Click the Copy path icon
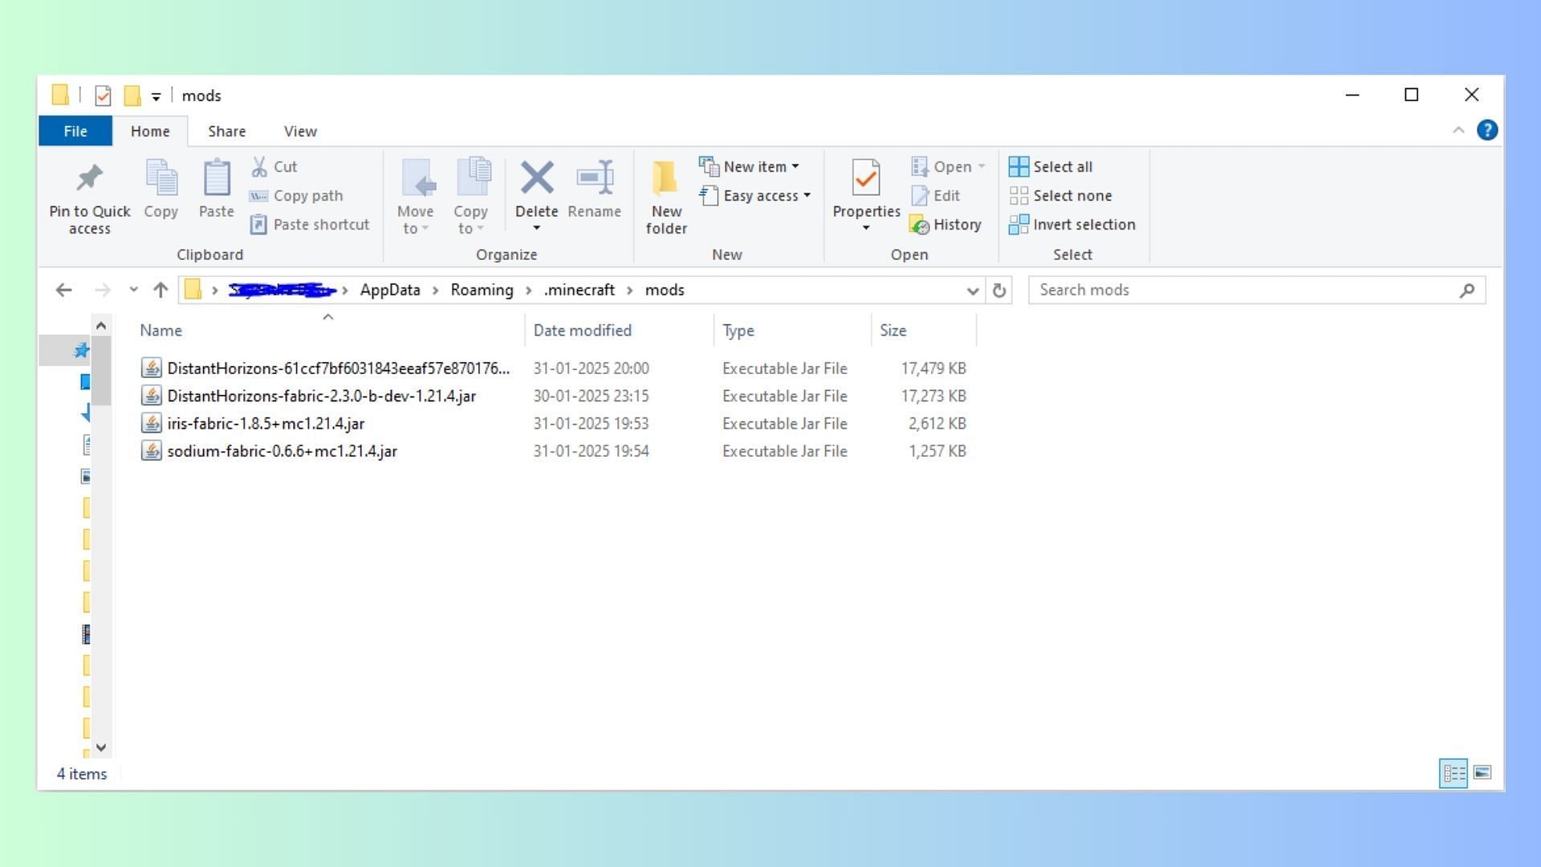Screen dimensions: 1541x867 click(x=258, y=195)
